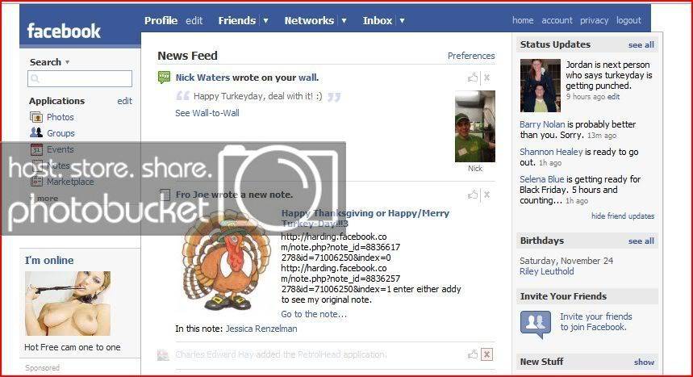Hide the Fro Joe note story
693x377 pixels.
486,195
